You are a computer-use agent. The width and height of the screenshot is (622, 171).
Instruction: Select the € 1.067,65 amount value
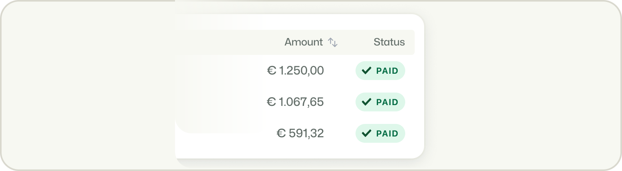(x=296, y=102)
